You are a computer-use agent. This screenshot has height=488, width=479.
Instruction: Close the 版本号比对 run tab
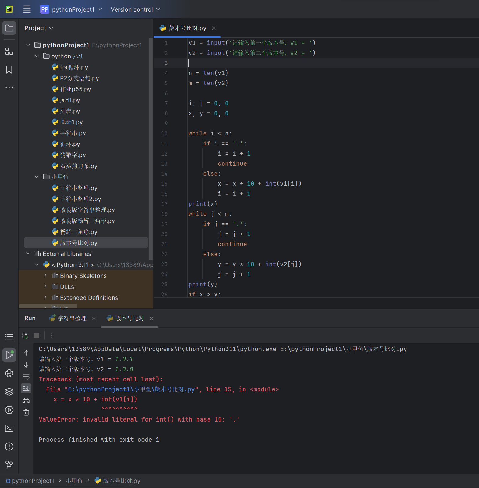[152, 318]
